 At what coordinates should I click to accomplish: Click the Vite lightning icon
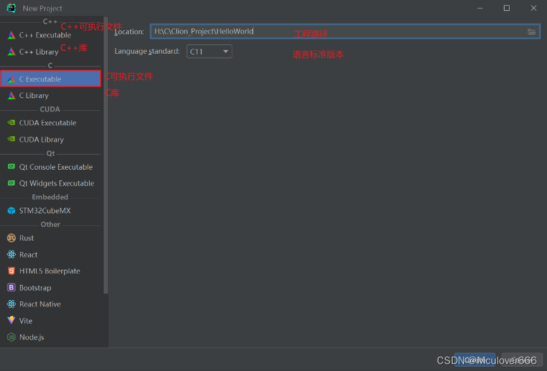click(11, 320)
